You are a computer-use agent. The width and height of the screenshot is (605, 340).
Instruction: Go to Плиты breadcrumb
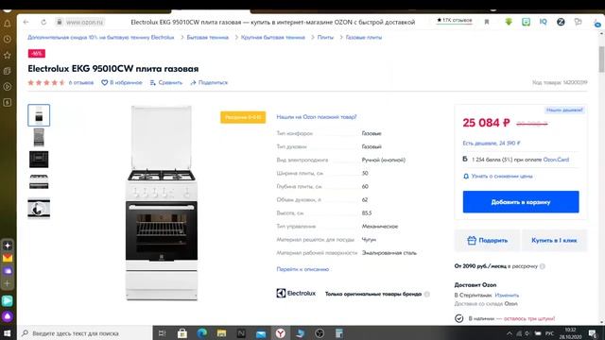pyautogui.click(x=325, y=38)
